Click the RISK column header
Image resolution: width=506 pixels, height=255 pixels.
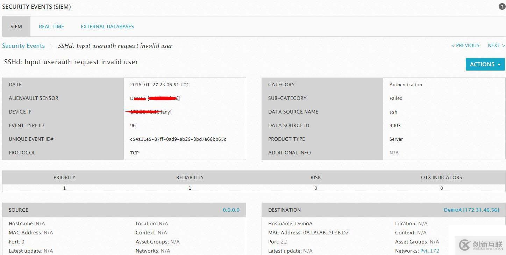pos(316,177)
